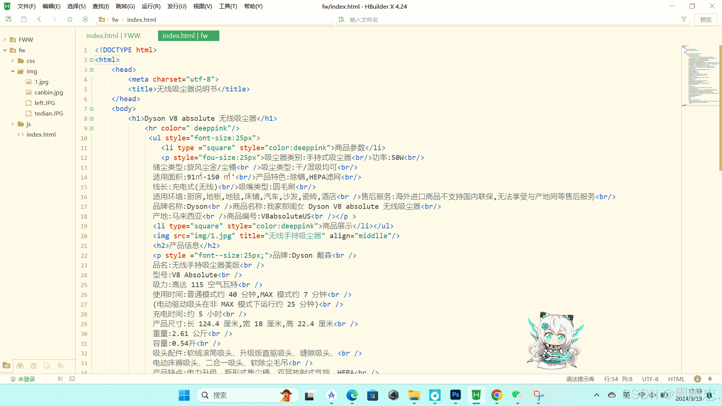The width and height of the screenshot is (722, 406).
Task: Click the bookmark star icon
Action: 70,19
